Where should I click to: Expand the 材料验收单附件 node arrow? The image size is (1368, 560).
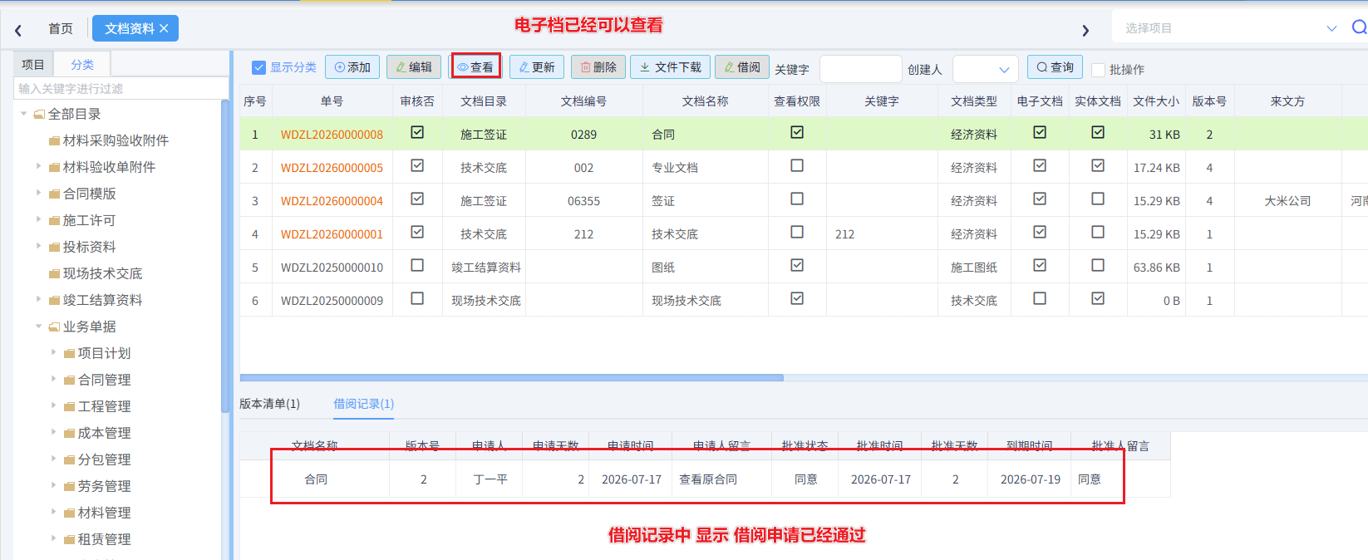[x=38, y=166]
